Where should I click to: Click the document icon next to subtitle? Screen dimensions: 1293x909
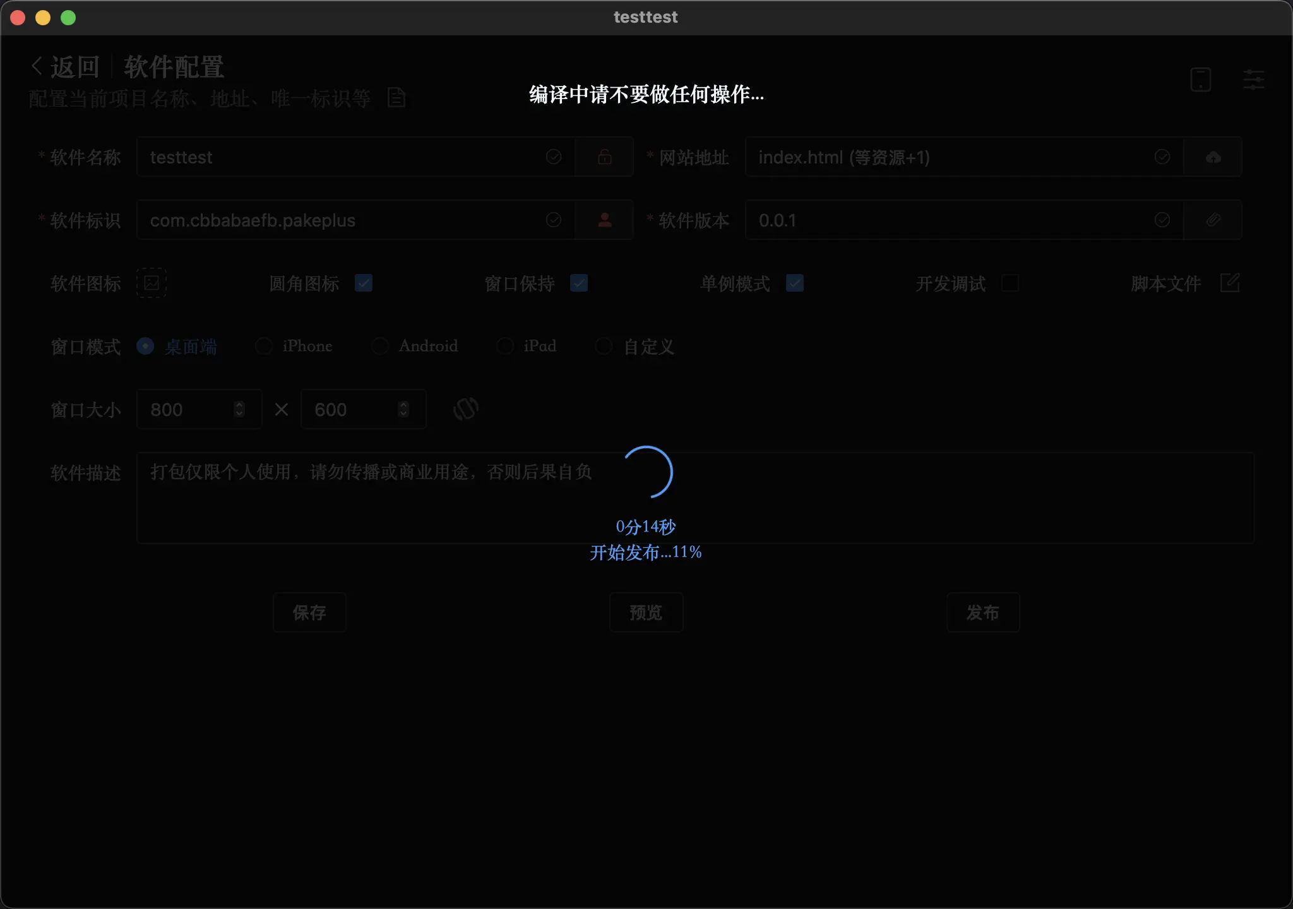click(396, 98)
